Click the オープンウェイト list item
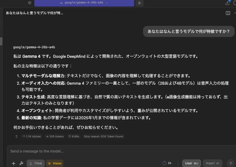This screenshot has height=167, width=236. tap(107, 111)
